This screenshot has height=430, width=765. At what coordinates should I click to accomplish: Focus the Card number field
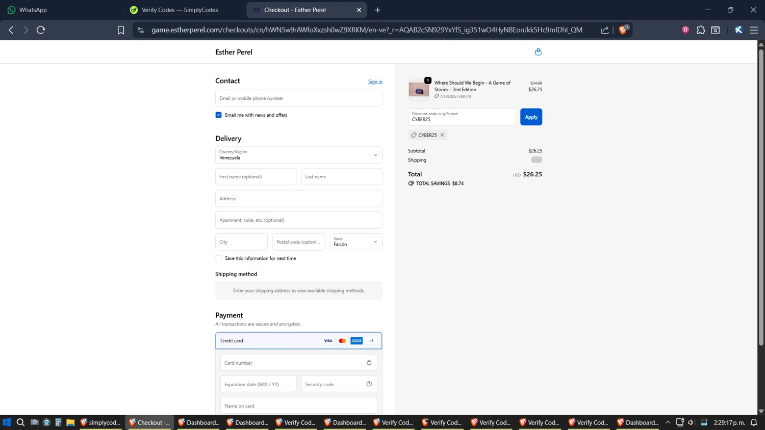pyautogui.click(x=299, y=363)
